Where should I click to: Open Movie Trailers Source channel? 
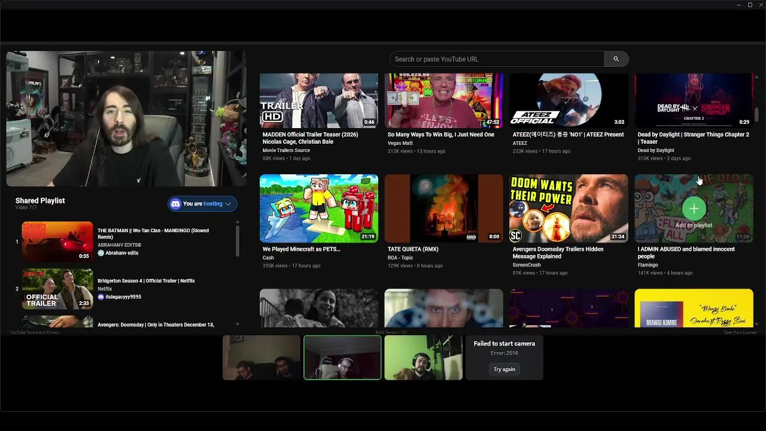[x=286, y=150]
